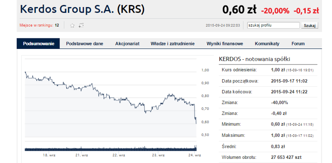Viewport: 332px width, 163px height.
Task: Click the 18. wrz date marker on chart
Action: point(49,155)
